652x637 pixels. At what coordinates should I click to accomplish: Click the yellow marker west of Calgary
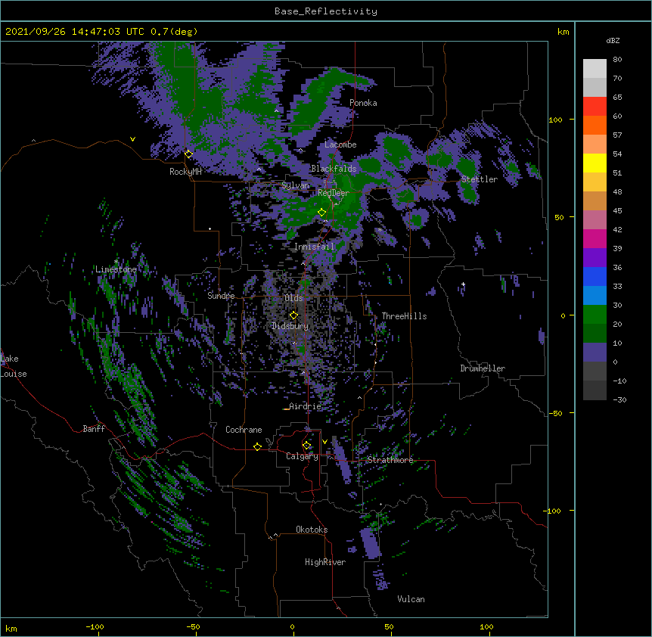click(257, 446)
